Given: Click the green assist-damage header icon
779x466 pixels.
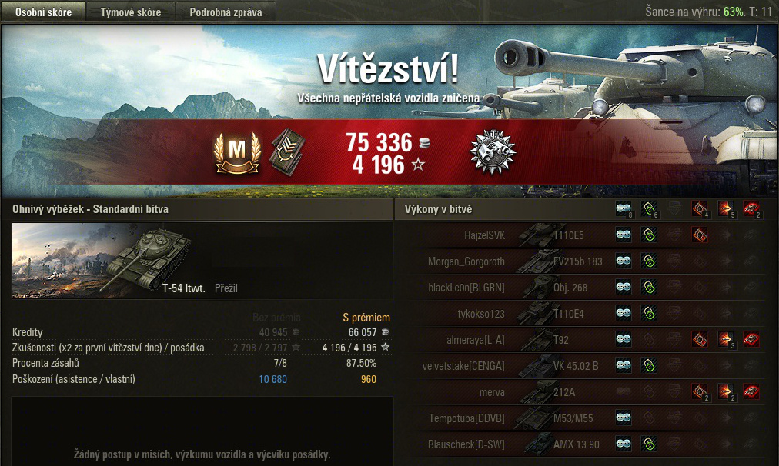Looking at the screenshot, I should click(x=649, y=209).
